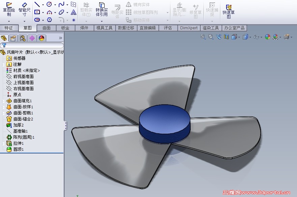Screen dimensions: 297x197
Task: Select the Rectangle sketch tool
Action: click(37, 12)
